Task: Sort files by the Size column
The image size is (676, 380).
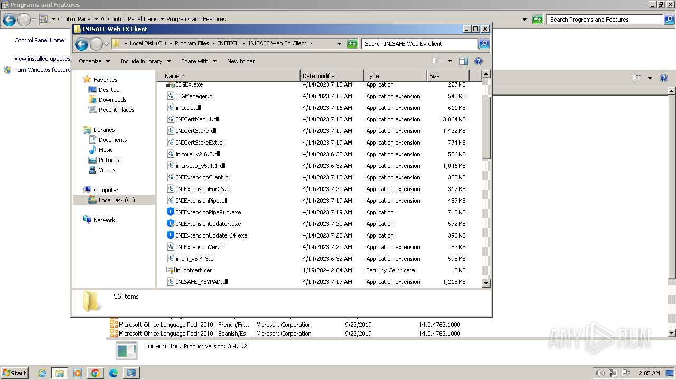Action: 448,76
